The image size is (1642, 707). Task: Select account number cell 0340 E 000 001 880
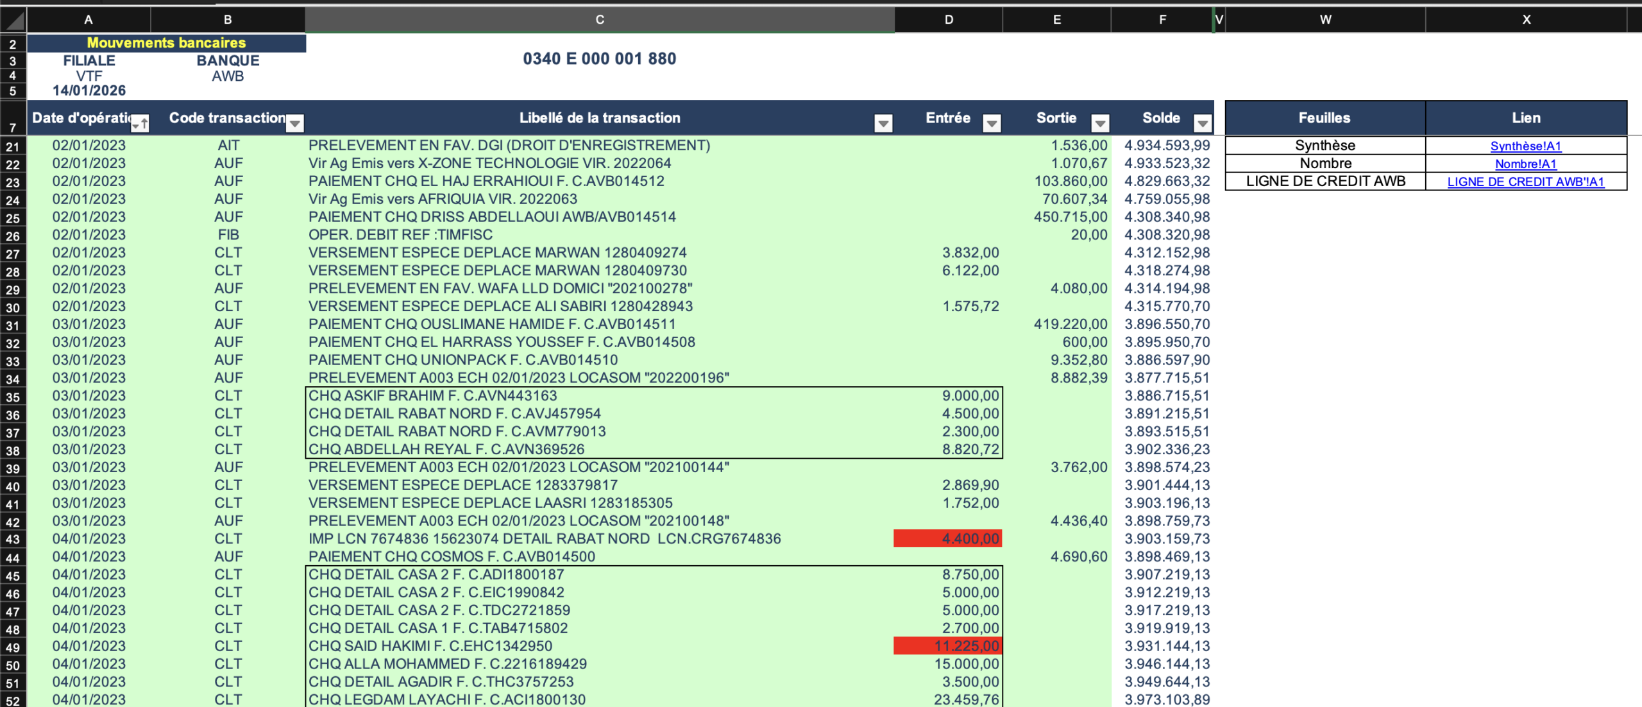pos(599,59)
